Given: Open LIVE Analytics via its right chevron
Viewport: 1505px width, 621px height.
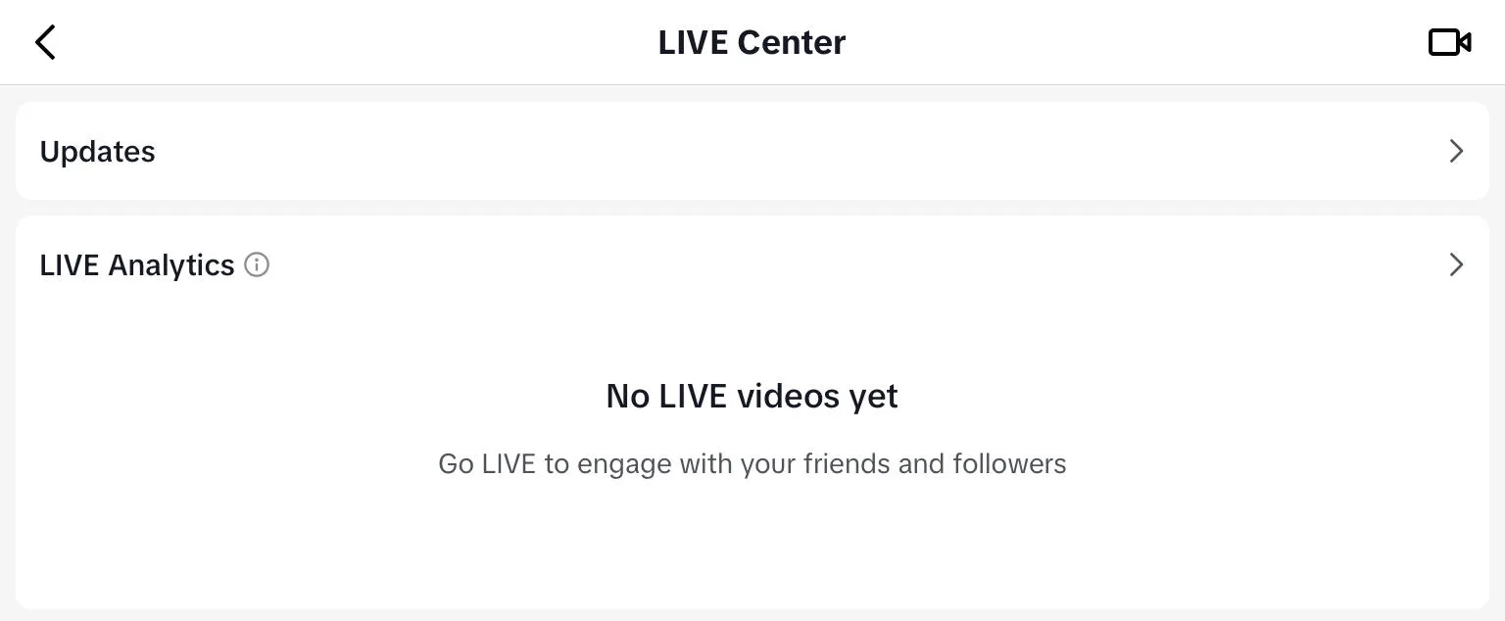Looking at the screenshot, I should coord(1456,264).
